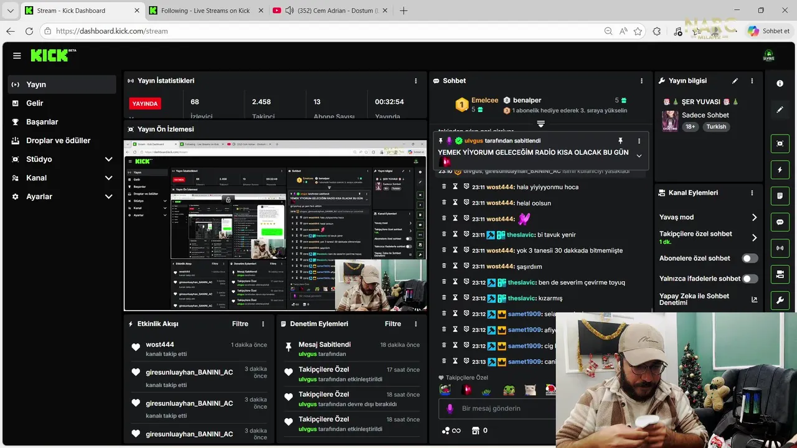Open the stream preview widget icon in right sidebar

click(x=780, y=144)
